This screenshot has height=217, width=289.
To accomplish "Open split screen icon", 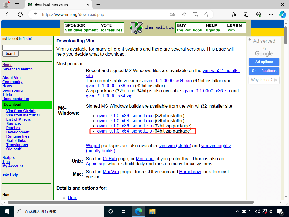I will pos(221,14).
